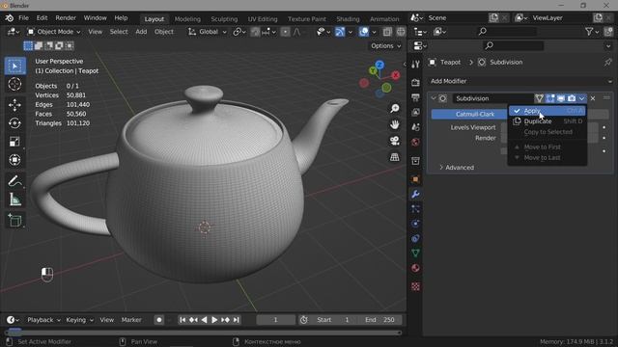The height and width of the screenshot is (347, 618).
Task: Remove the Subdivision modifier
Action: 593,98
